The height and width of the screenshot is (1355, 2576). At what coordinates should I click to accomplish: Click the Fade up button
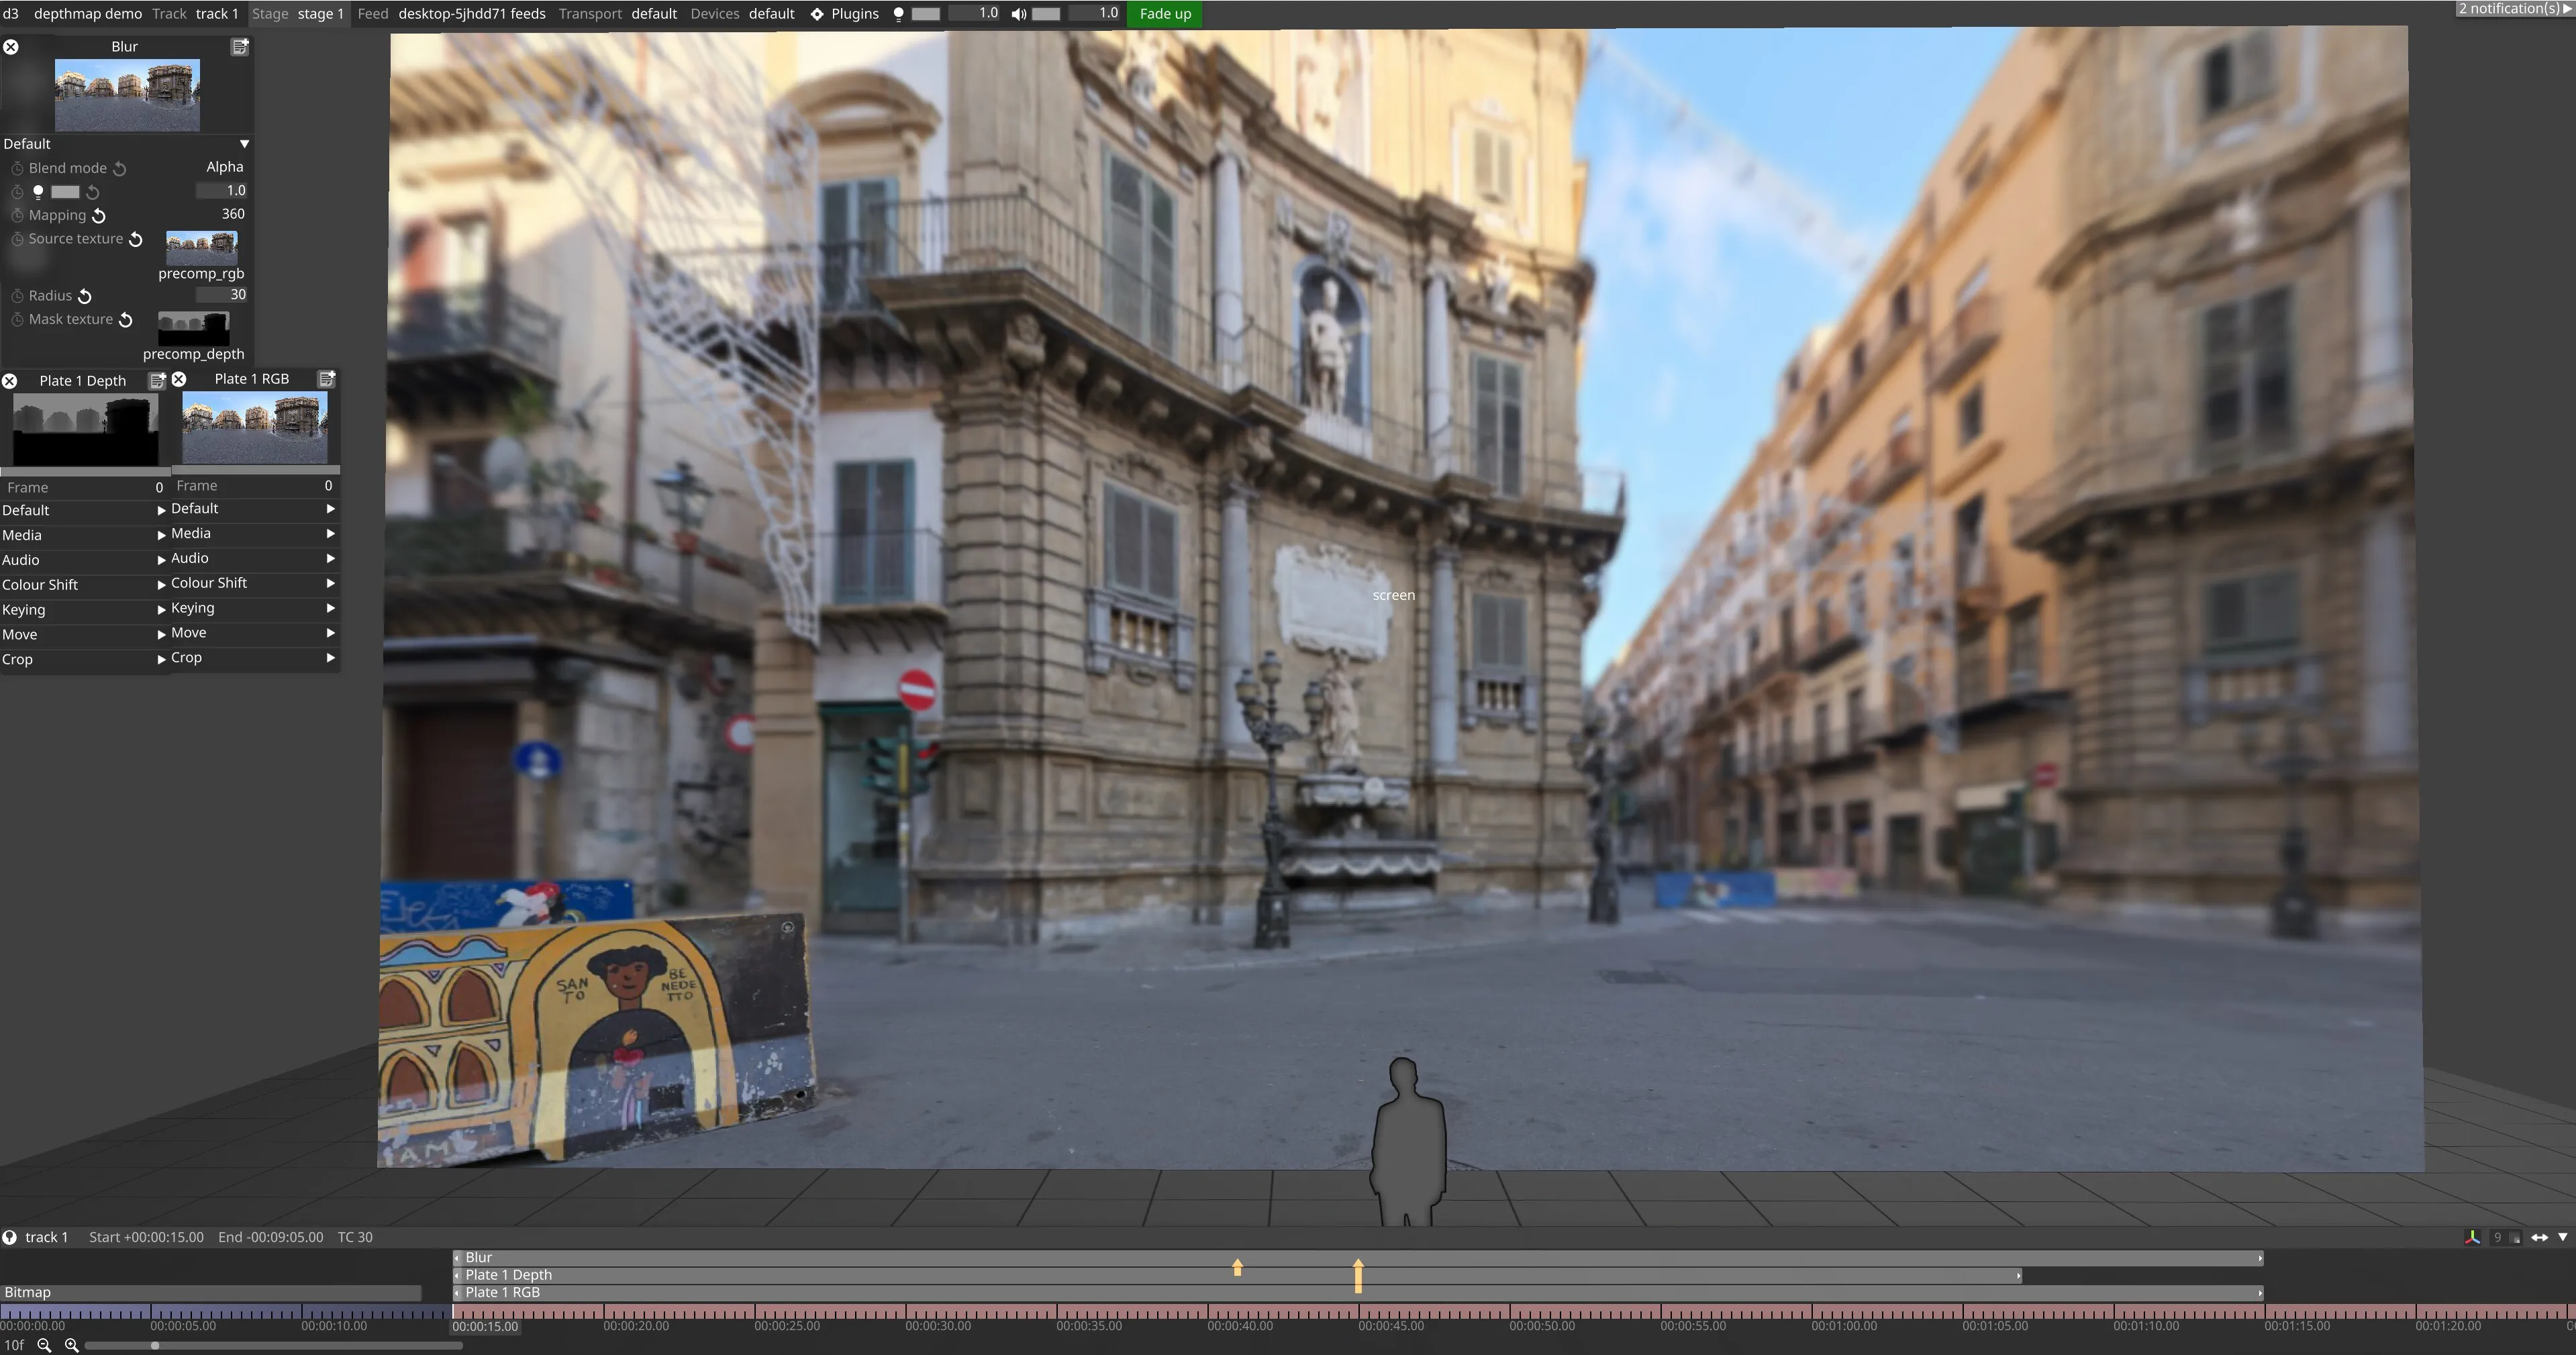click(x=1165, y=14)
